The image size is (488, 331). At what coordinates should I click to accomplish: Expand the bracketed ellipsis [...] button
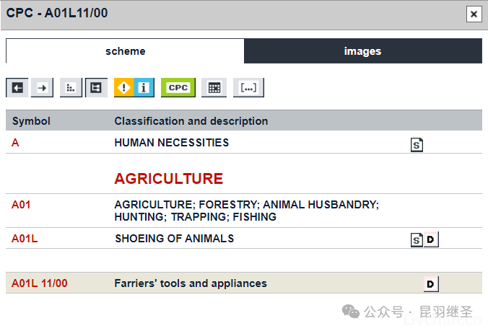[x=248, y=88]
